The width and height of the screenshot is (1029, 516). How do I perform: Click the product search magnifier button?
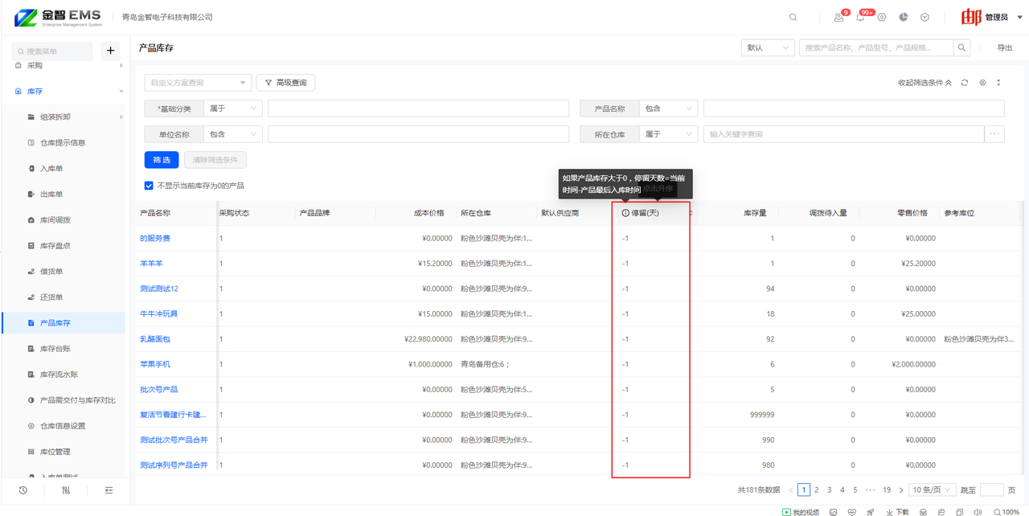pyautogui.click(x=962, y=48)
